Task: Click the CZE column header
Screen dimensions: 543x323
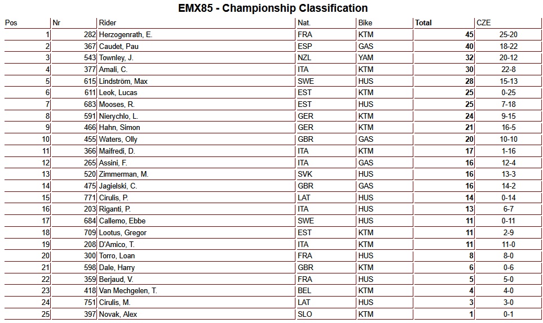Action: point(484,23)
